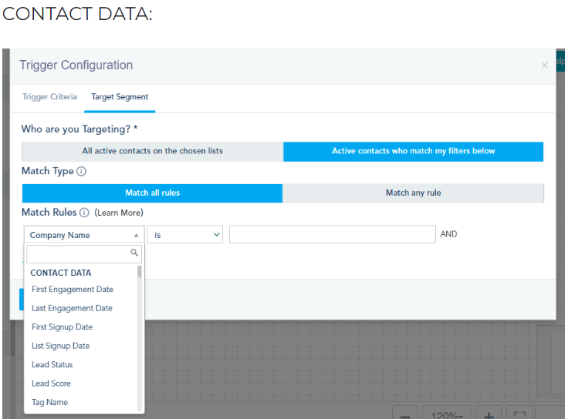
Task: Collapse the Company Name field dropdown
Action: pos(83,235)
